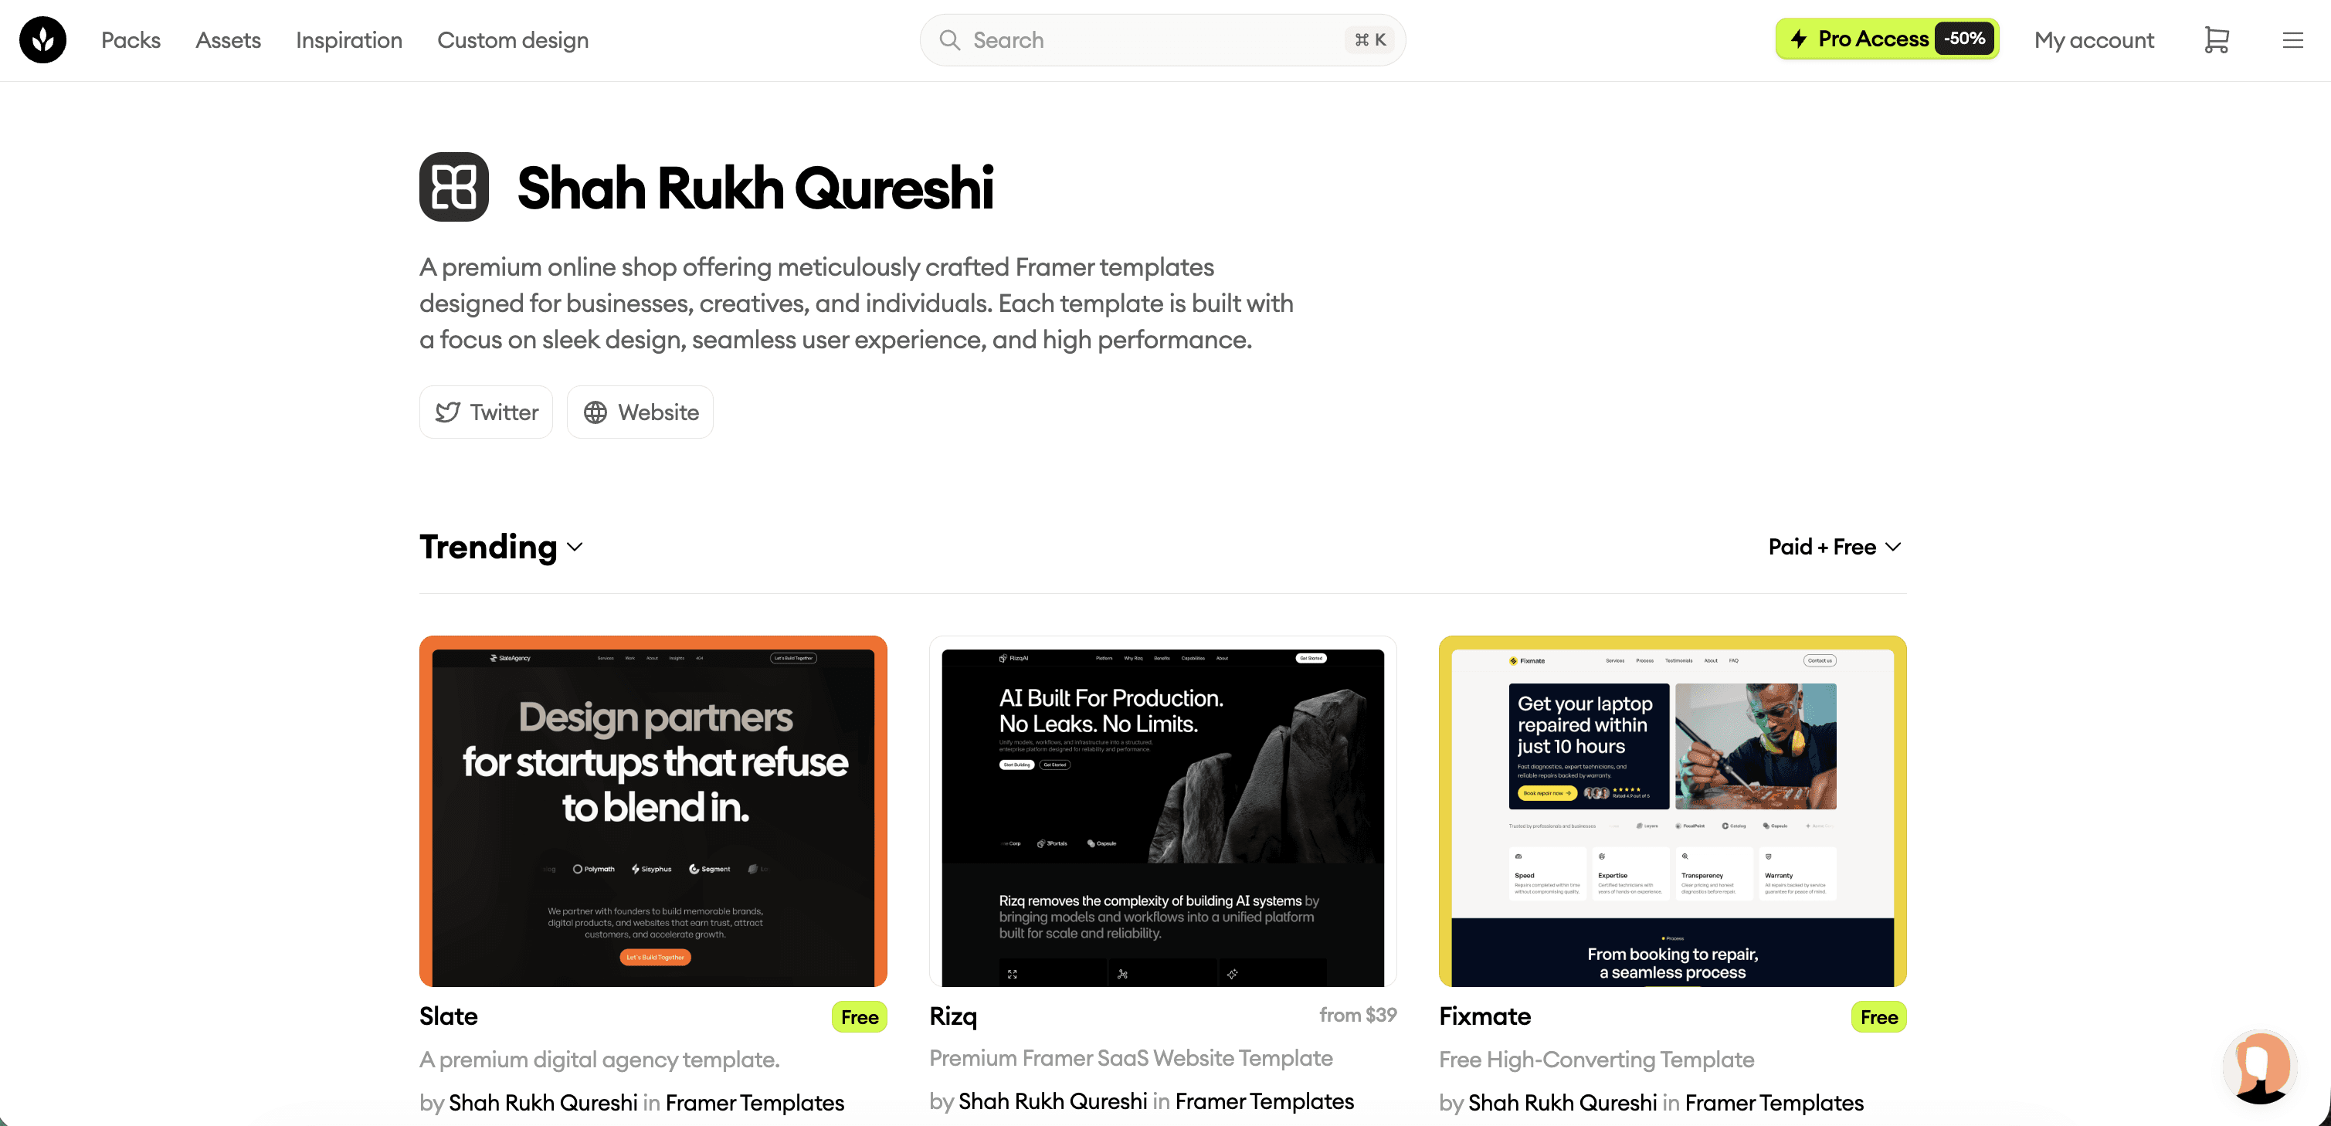
Task: Click the 'Shah Rukh Qureshi' page heading
Action: [x=755, y=188]
